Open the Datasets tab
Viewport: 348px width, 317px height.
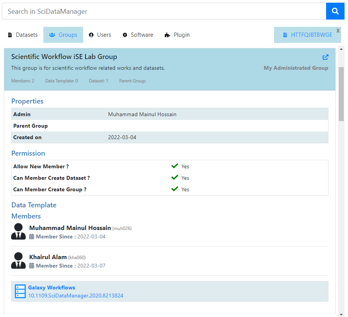click(23, 35)
